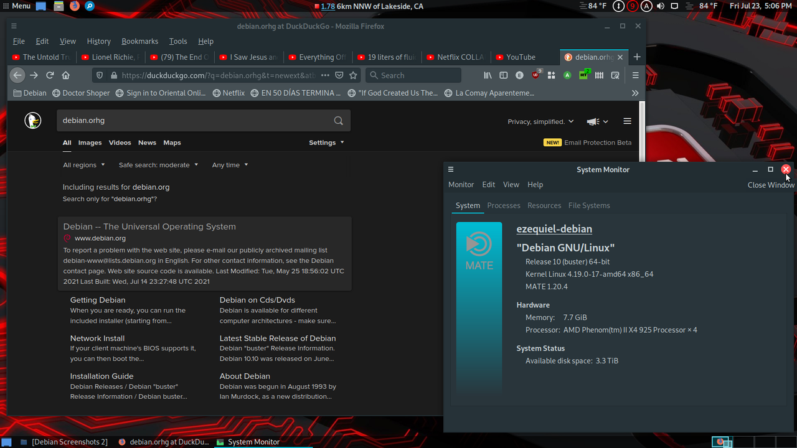
Task: Open page actions three-dot menu
Action: click(325, 75)
